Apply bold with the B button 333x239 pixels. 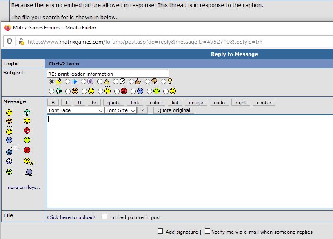[53, 103]
